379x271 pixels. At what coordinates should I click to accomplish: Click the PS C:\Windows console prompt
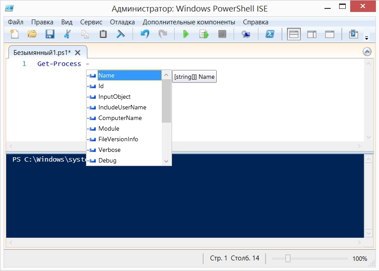[50, 159]
